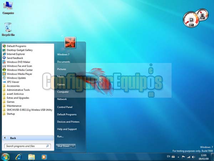This screenshot has width=214, height=161.
Task: Open Network from the right pane
Action: click(x=62, y=99)
